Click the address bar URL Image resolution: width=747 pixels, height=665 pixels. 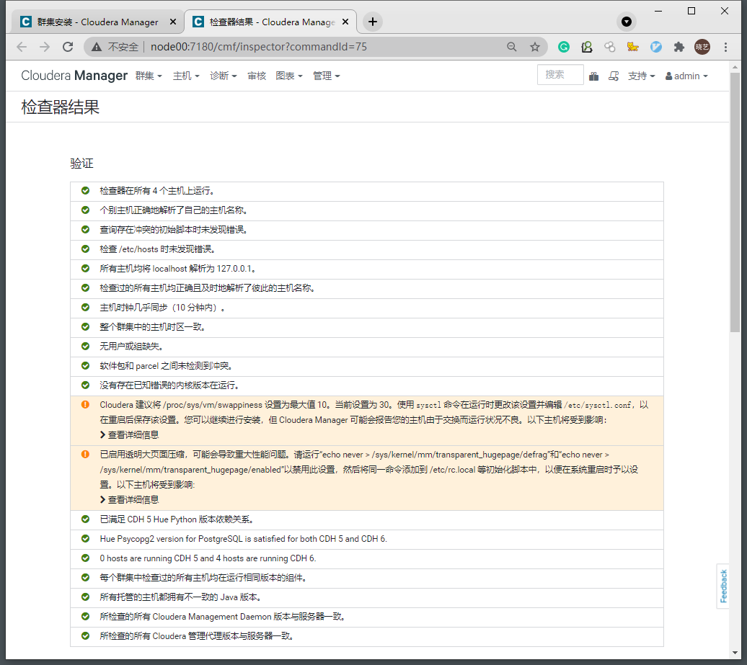259,47
